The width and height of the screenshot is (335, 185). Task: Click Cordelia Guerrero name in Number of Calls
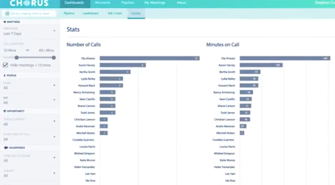[83, 140]
